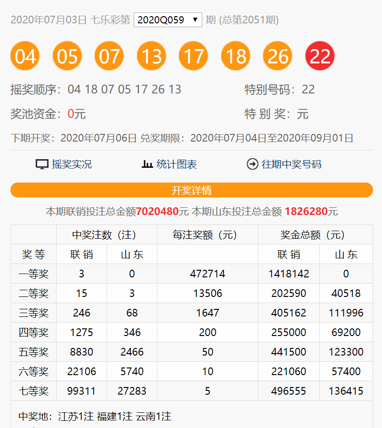Viewport: 382px width, 428px height.
Task: Click the Shandong fourth prize total 69200
Action: [346, 333]
